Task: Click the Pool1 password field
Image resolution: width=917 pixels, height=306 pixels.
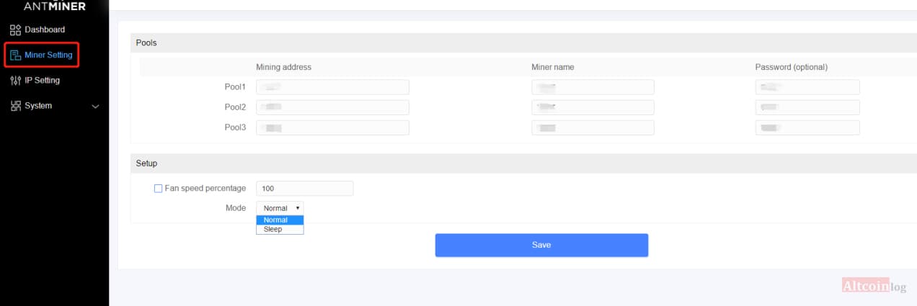Action: tap(807, 87)
